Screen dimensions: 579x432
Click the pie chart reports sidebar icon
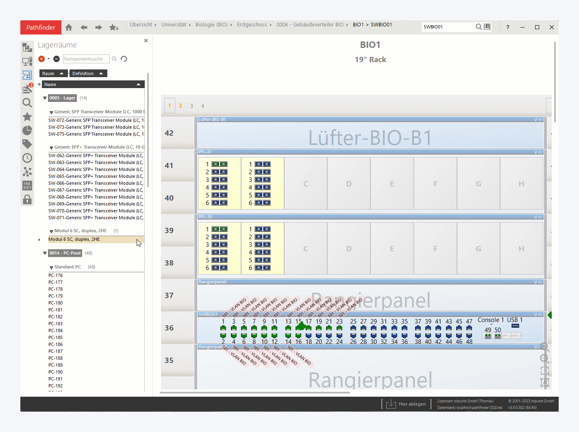27,130
